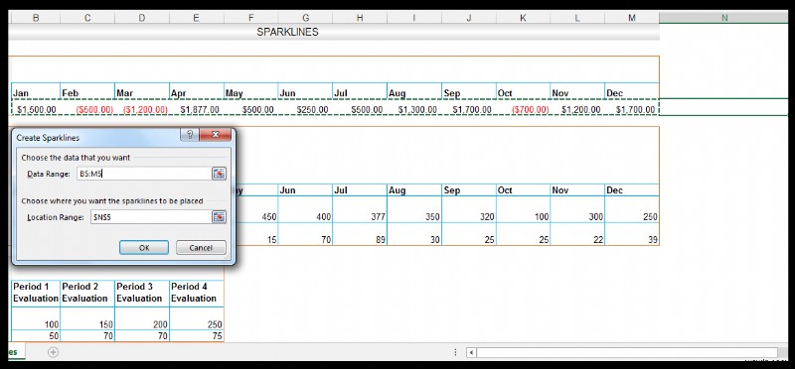The height and width of the screenshot is (369, 795).
Task: Select column I header
Action: pyautogui.click(x=414, y=18)
